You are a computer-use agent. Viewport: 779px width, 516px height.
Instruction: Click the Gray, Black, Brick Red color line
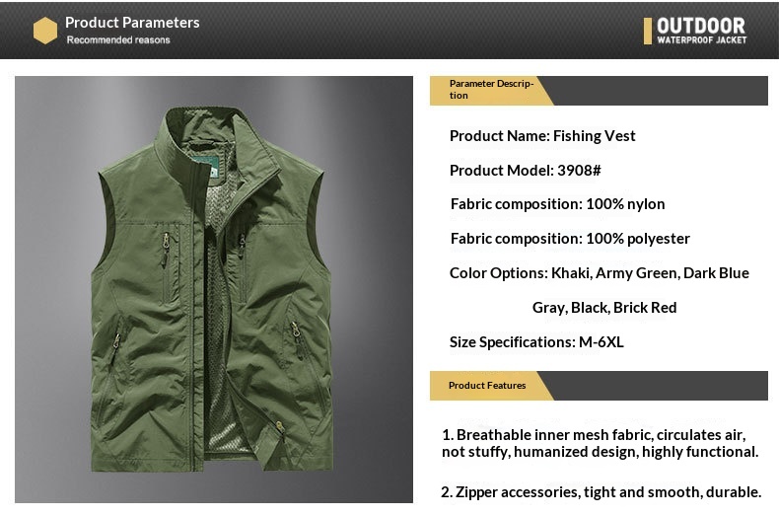(x=604, y=308)
